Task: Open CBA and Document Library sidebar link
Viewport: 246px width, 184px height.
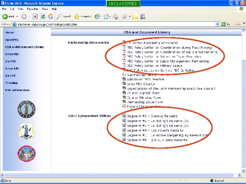Action: pos(25,47)
